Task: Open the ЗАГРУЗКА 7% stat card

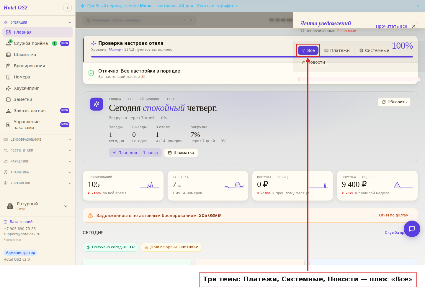Action: [208, 186]
